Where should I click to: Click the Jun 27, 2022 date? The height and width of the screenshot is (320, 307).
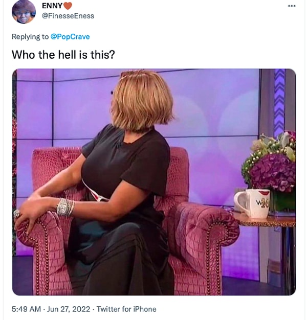coord(69,309)
